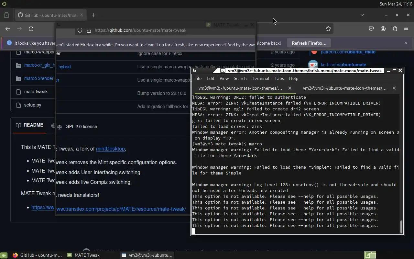Image resolution: width=414 pixels, height=259 pixels.
Task: Close the second terminal tab
Action: pyautogui.click(x=394, y=88)
